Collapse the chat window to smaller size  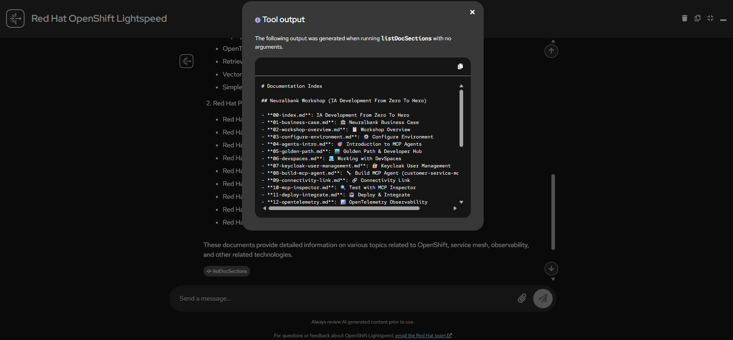pos(710,18)
